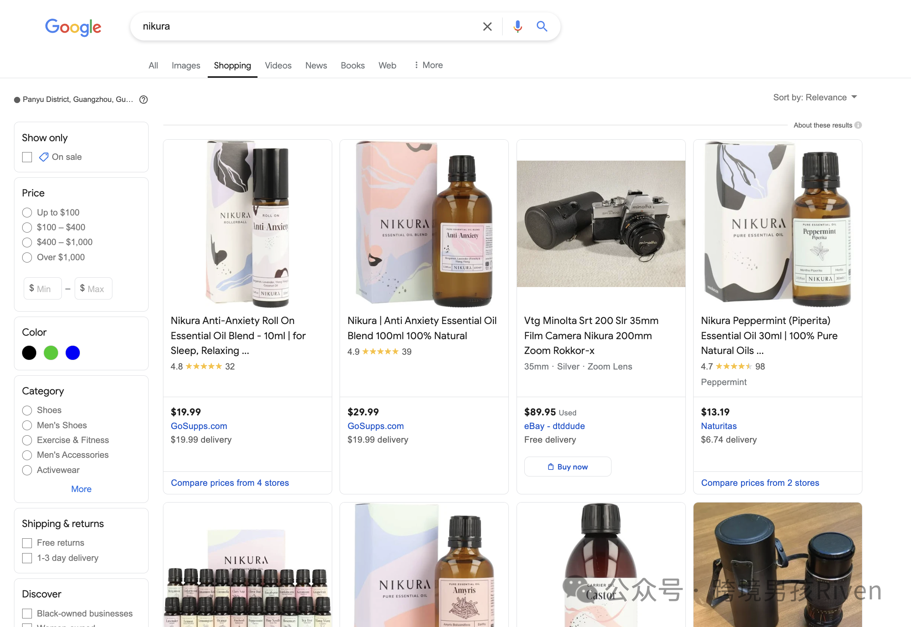Choose the Men's Shoes category
This screenshot has width=911, height=627.
(27, 425)
